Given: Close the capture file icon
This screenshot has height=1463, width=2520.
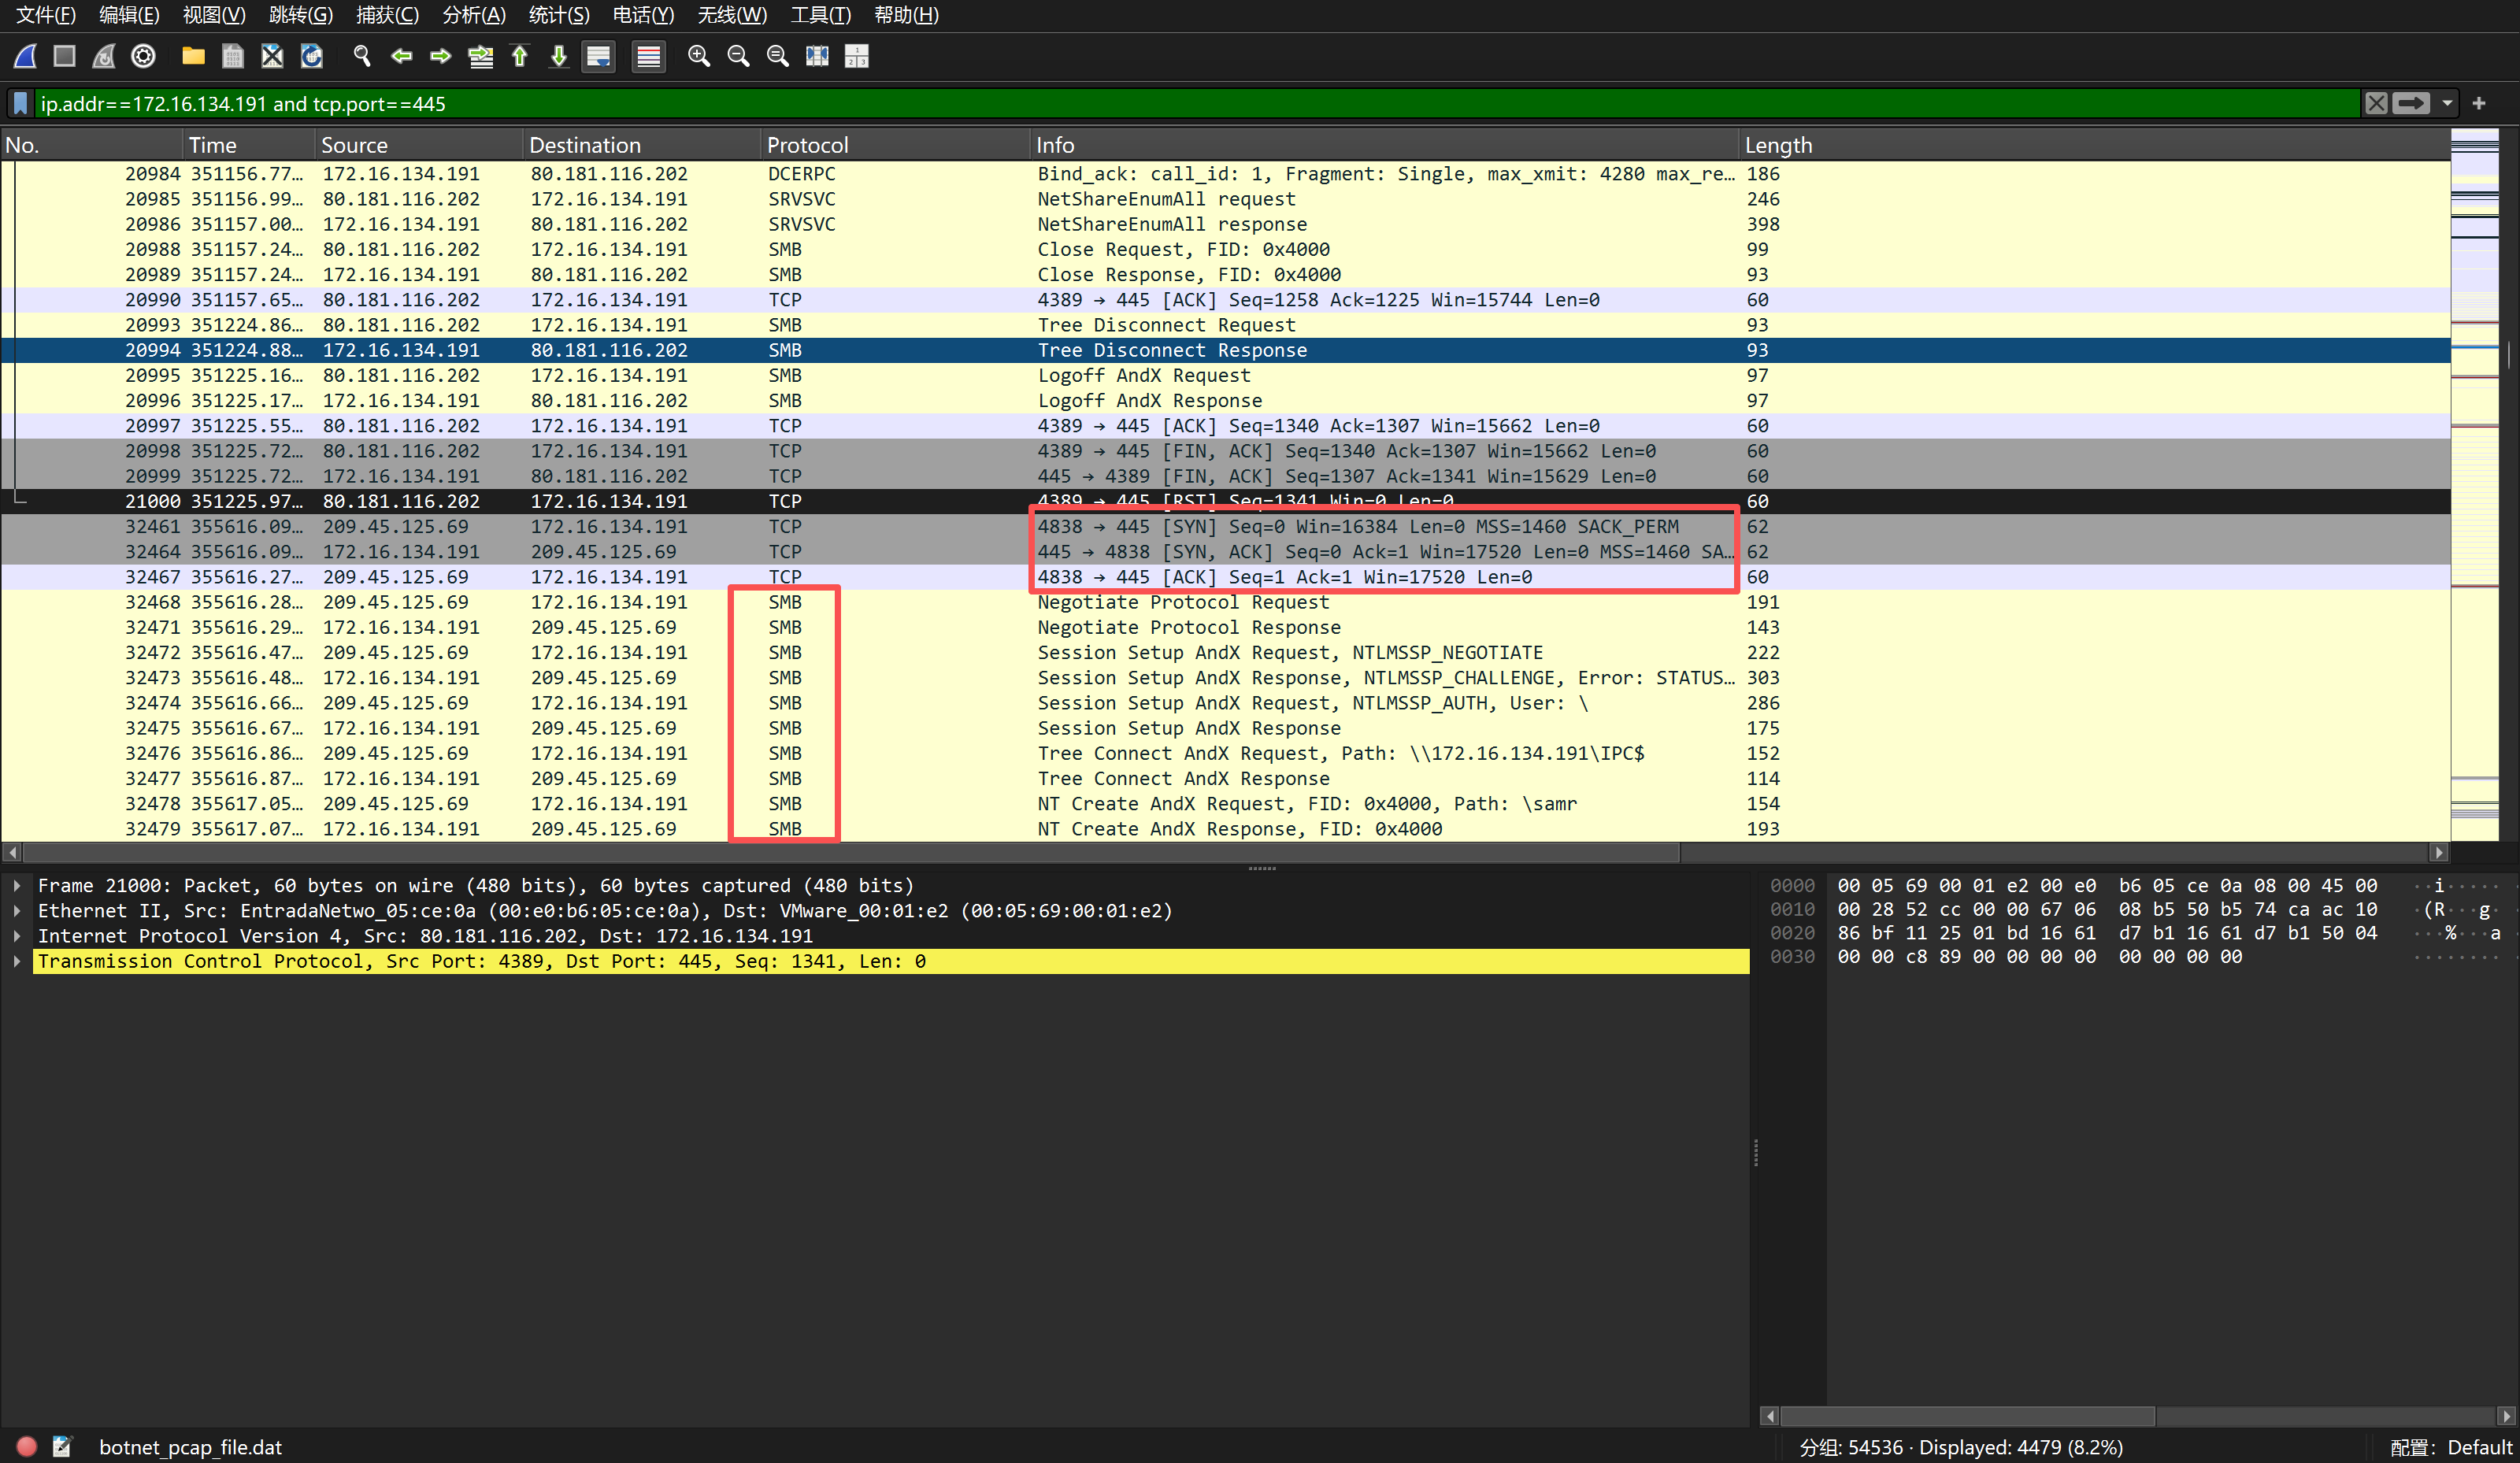Looking at the screenshot, I should 272,57.
